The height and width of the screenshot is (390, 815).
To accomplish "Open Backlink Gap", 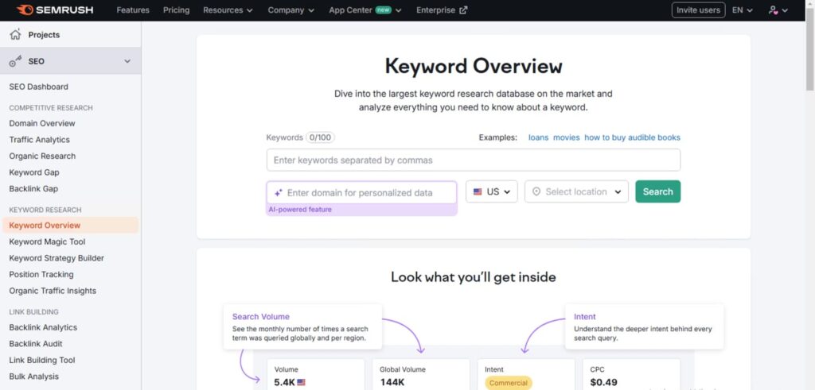I will coord(33,189).
